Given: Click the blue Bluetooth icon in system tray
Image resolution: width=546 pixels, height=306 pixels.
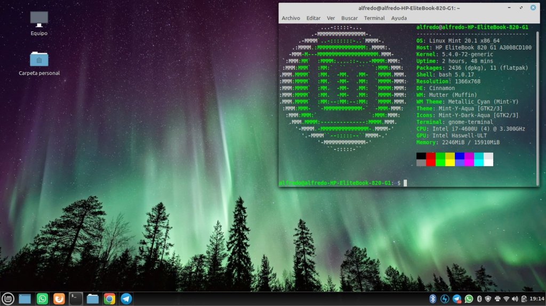Looking at the screenshot, I should [x=433, y=299].
